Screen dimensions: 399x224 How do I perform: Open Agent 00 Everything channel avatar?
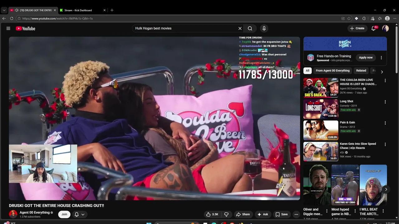(x=13, y=214)
